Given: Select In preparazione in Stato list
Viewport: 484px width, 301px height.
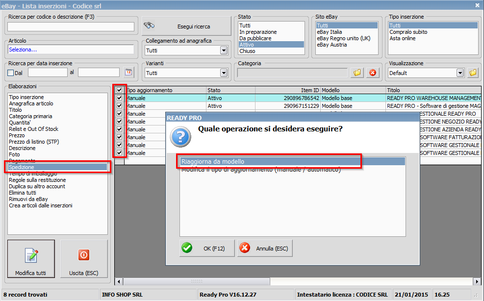Looking at the screenshot, I should 258,32.
